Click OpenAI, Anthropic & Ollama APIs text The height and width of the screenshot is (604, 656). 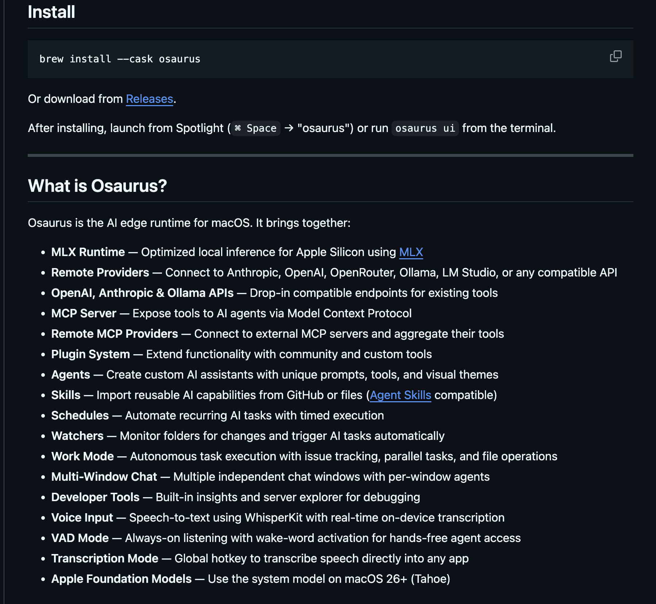[x=142, y=293]
